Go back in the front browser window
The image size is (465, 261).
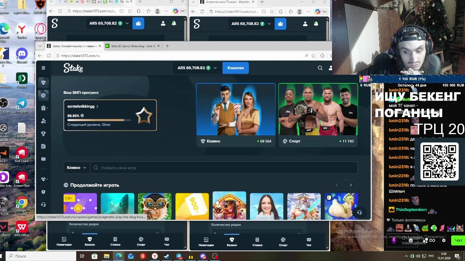(40, 55)
